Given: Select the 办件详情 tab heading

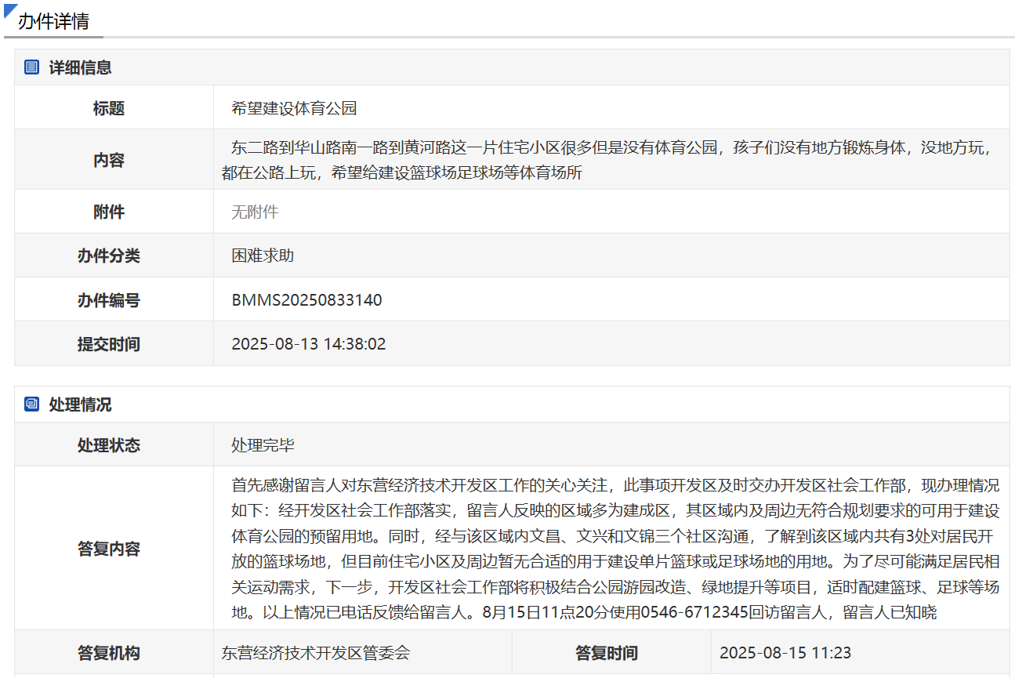Looking at the screenshot, I should pyautogui.click(x=53, y=21).
